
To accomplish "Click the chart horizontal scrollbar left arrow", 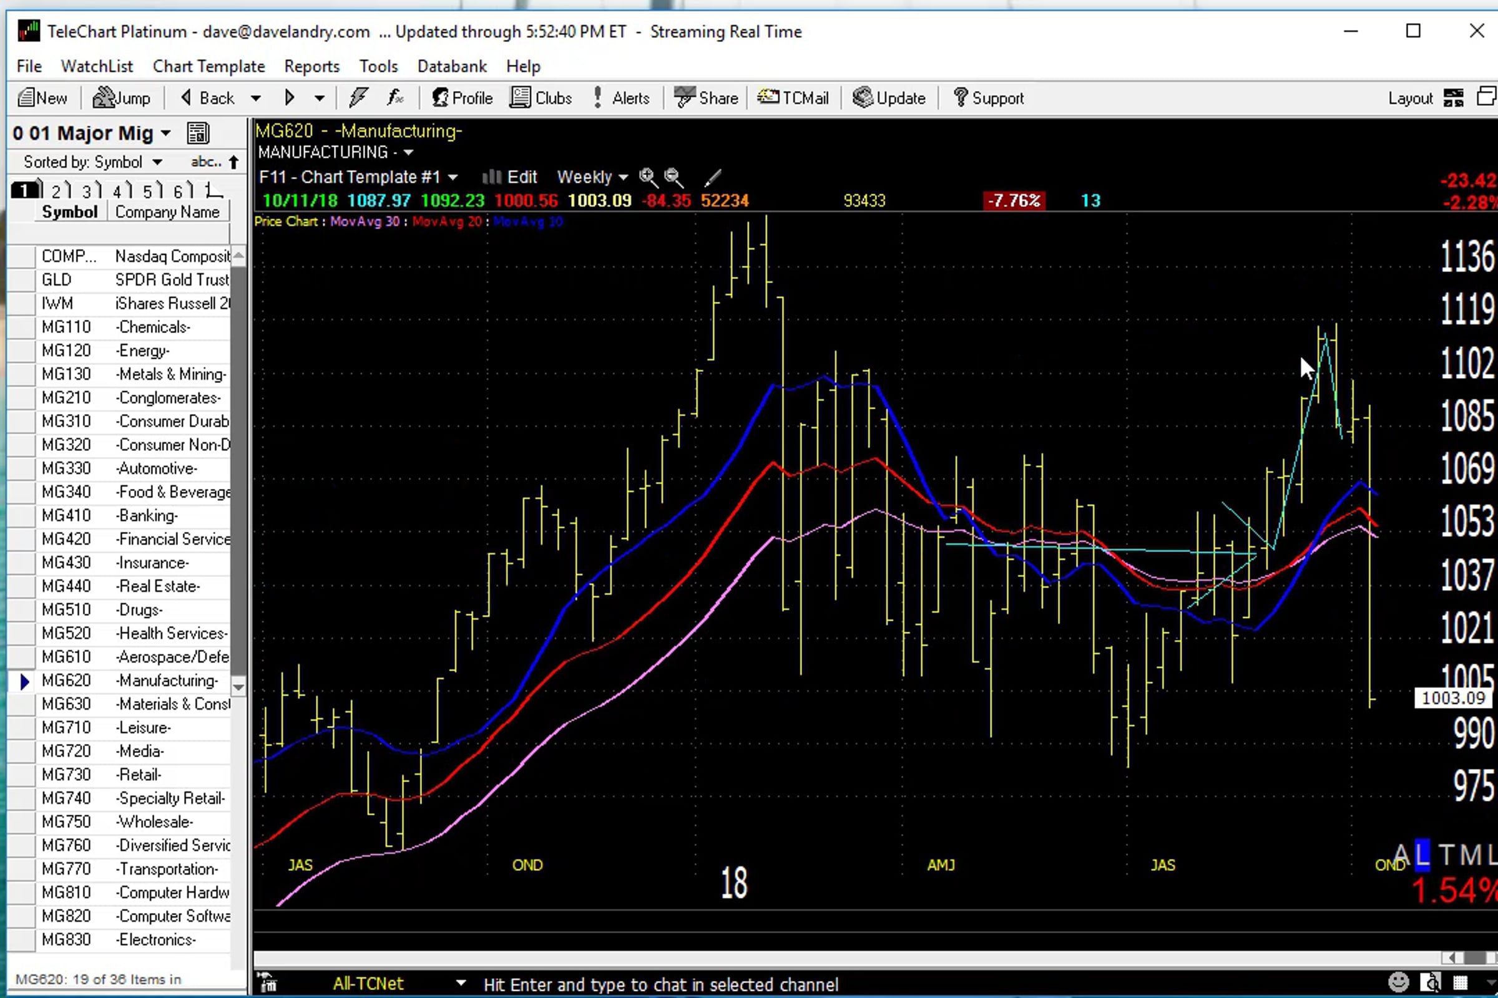I will [1451, 957].
